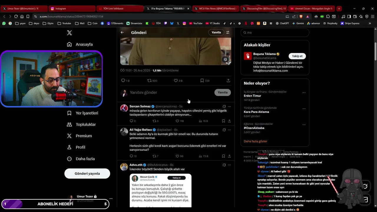Click the Ara search field
The height and width of the screenshot is (212, 377).
coord(275,33)
